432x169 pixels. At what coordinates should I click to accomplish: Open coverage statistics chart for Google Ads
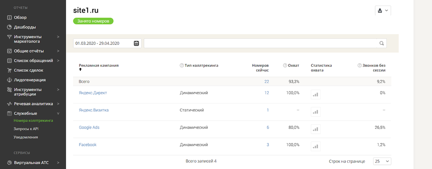[316, 129]
